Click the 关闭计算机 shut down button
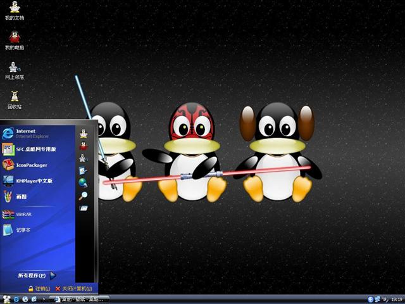405x304 pixels. (x=74, y=289)
